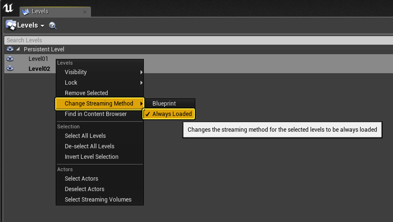Toggle visibility eye for Level01
Screen dimensions: 393x222
pos(10,59)
